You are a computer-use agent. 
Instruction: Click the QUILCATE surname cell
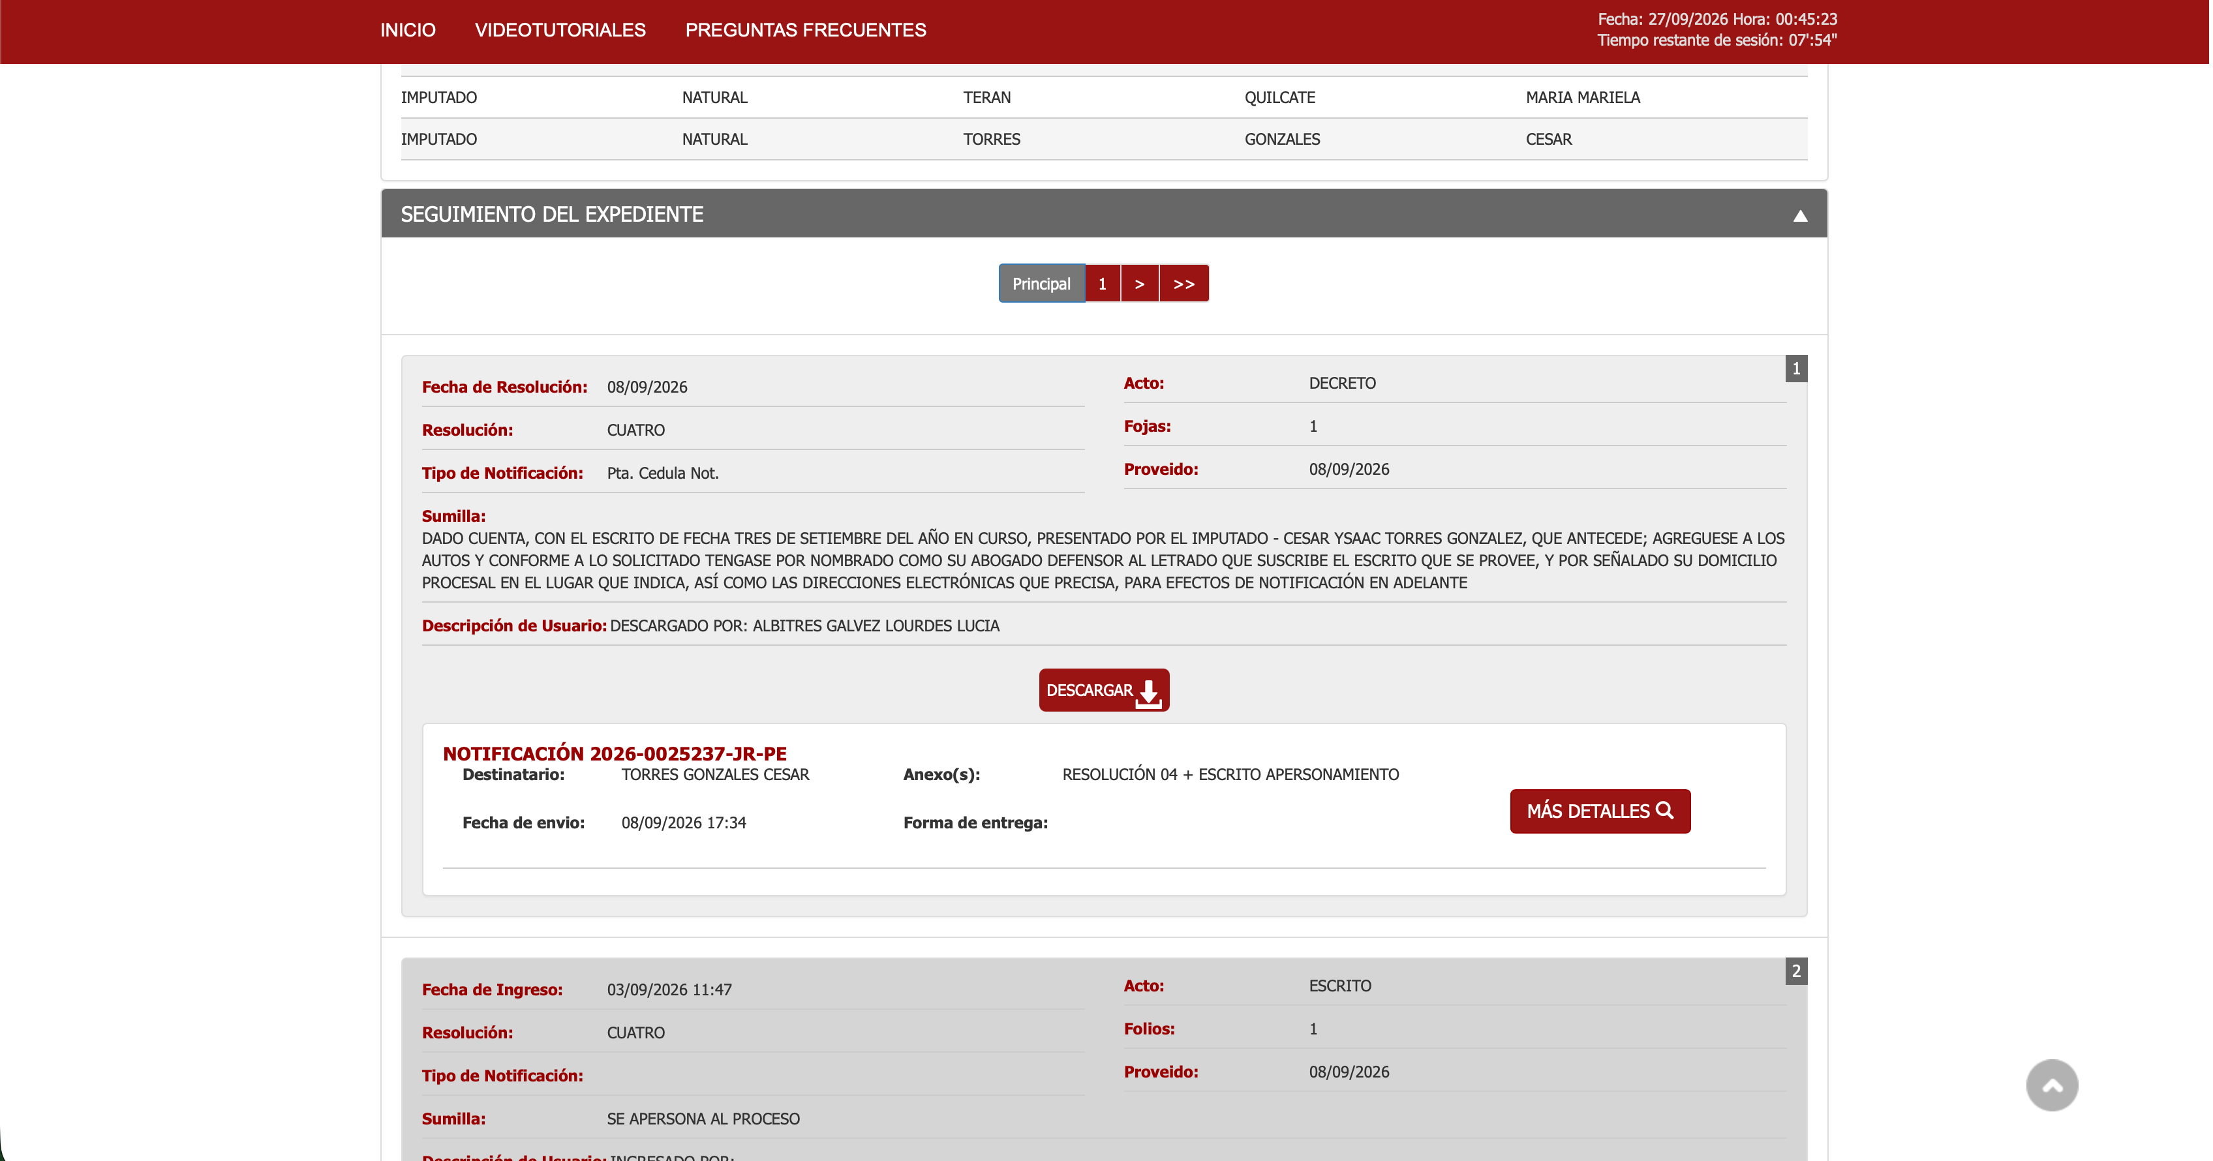1280,97
